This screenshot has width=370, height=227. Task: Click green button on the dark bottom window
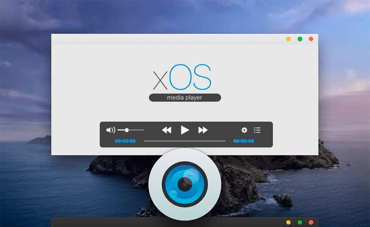(x=300, y=222)
